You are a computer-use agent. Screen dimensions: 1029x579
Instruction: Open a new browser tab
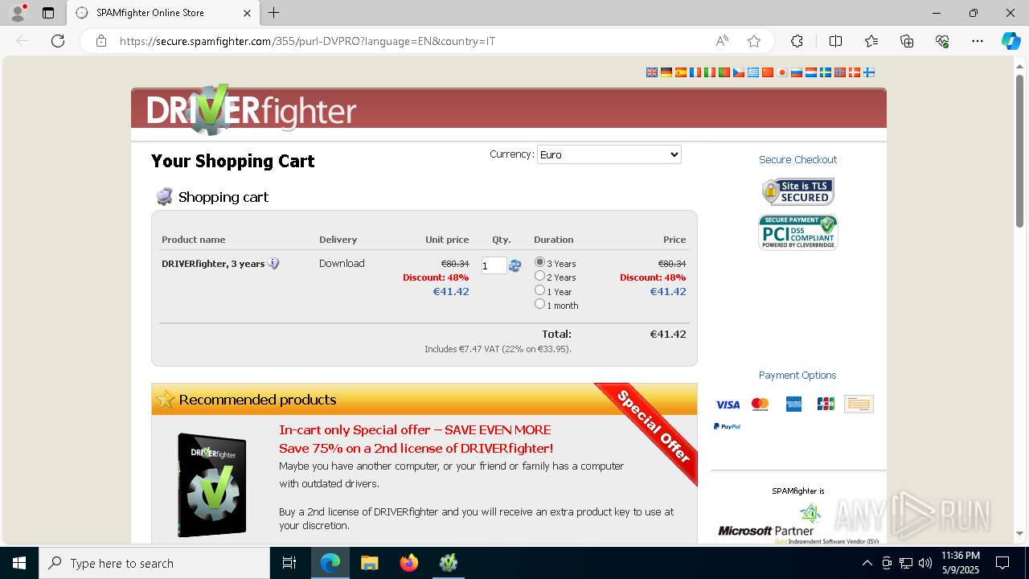point(273,13)
